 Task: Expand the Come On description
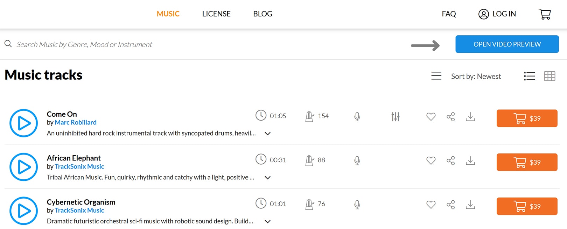point(268,134)
